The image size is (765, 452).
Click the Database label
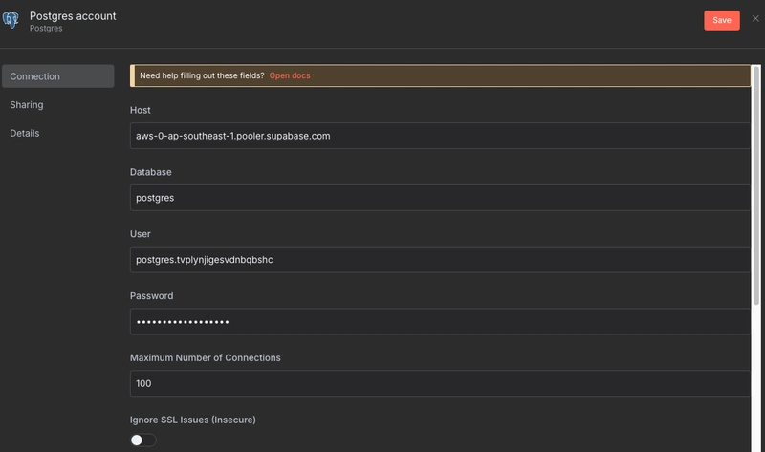tap(151, 172)
